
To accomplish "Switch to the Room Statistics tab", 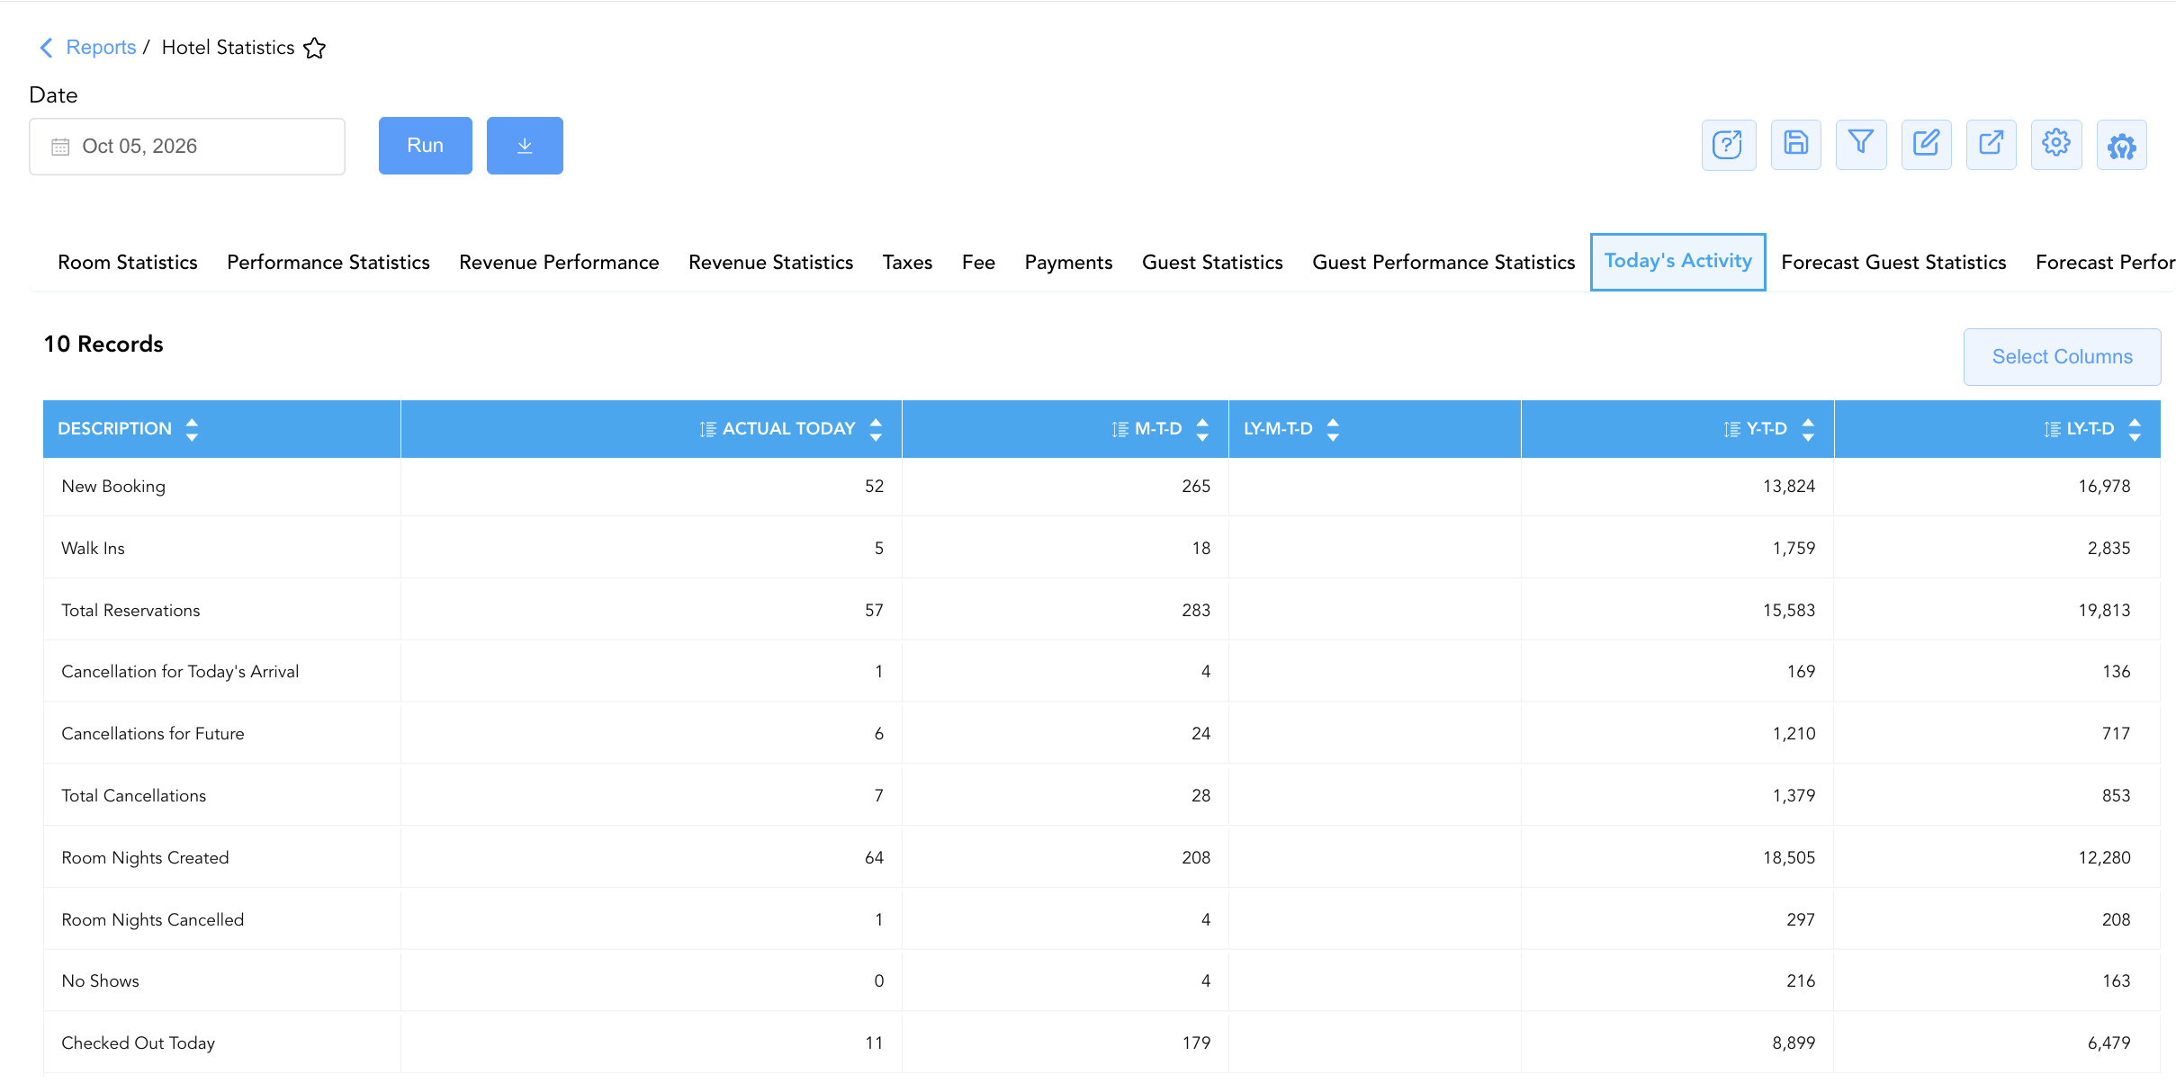I will 128,263.
